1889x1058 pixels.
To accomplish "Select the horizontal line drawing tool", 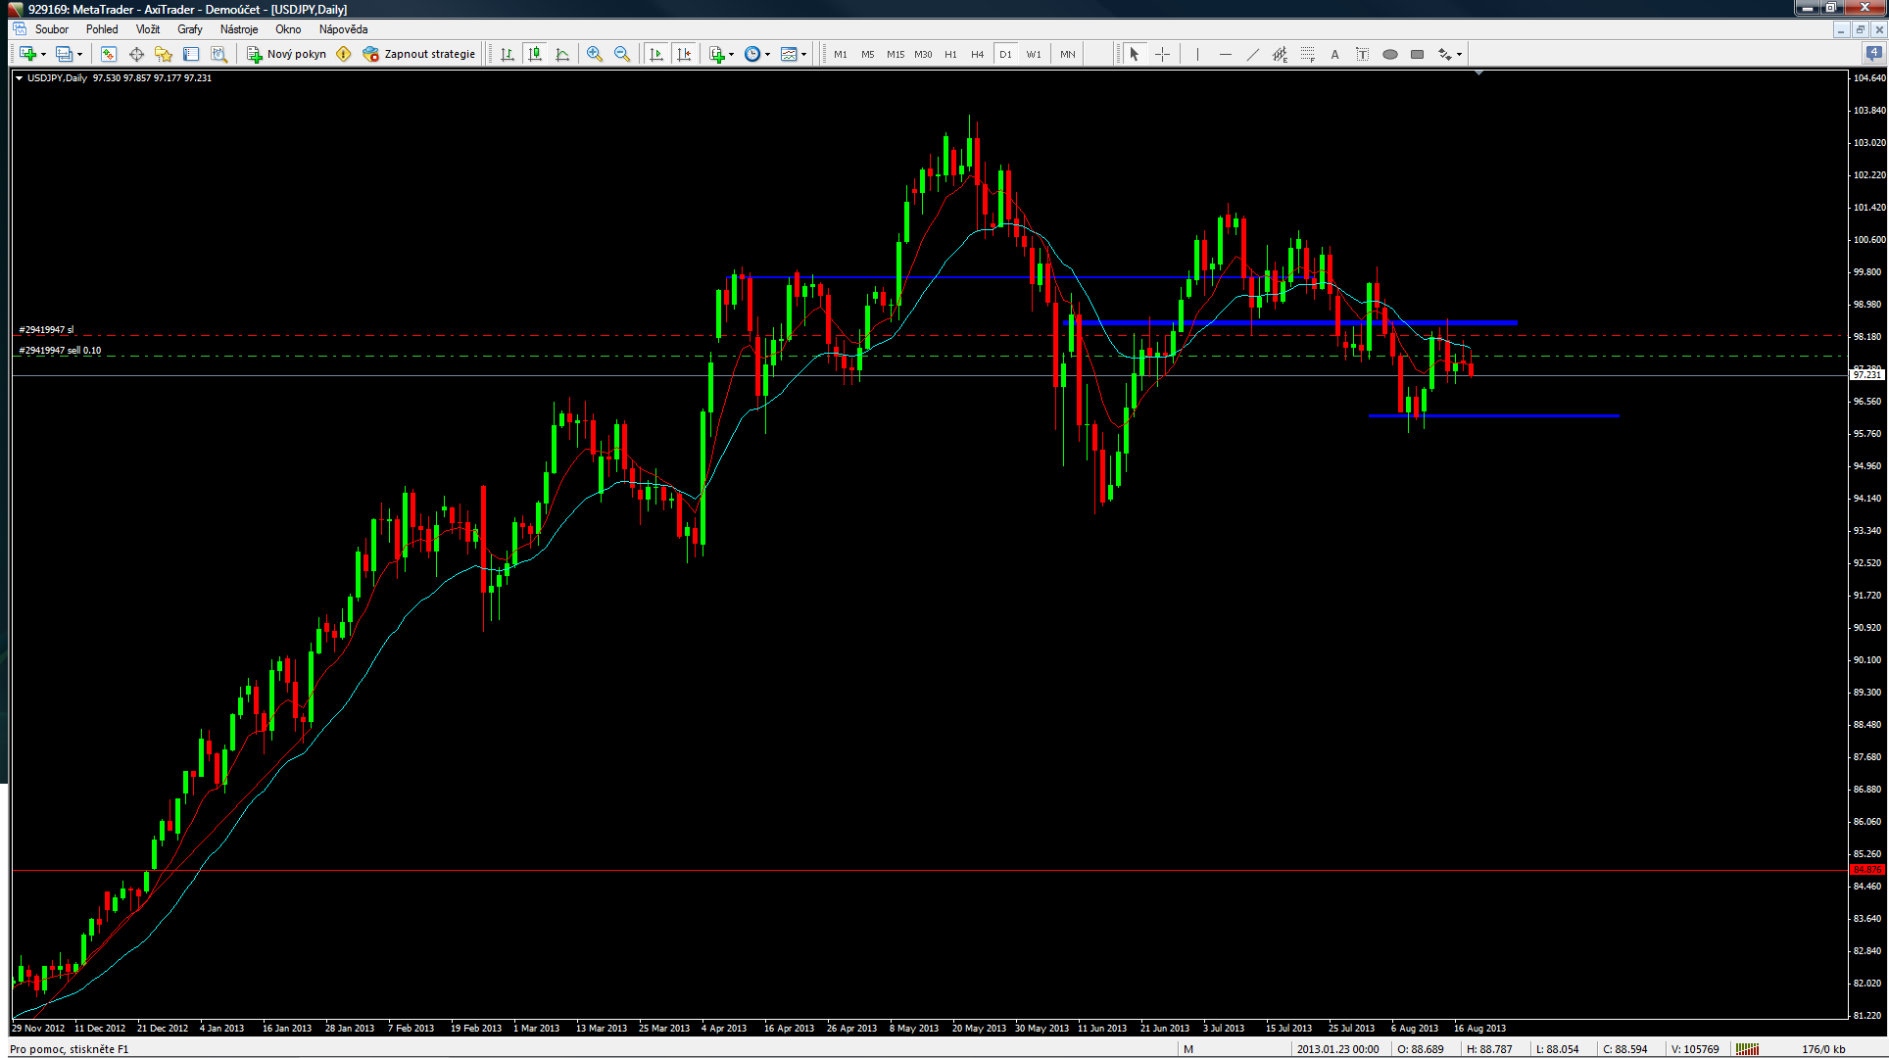I will click(x=1225, y=54).
